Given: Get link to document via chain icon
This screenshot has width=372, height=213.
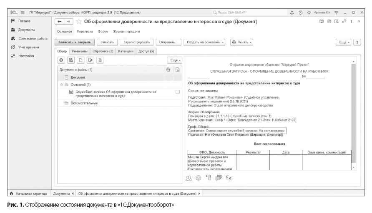Looking at the screenshot, I should click(344, 22).
